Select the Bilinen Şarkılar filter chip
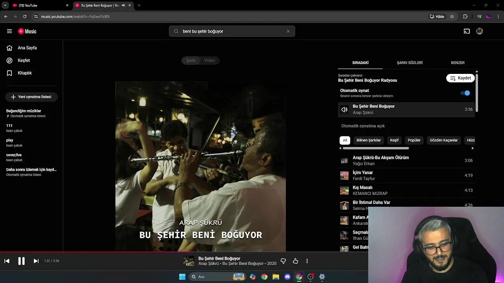Viewport: 504px width, 283px height. pyautogui.click(x=369, y=140)
